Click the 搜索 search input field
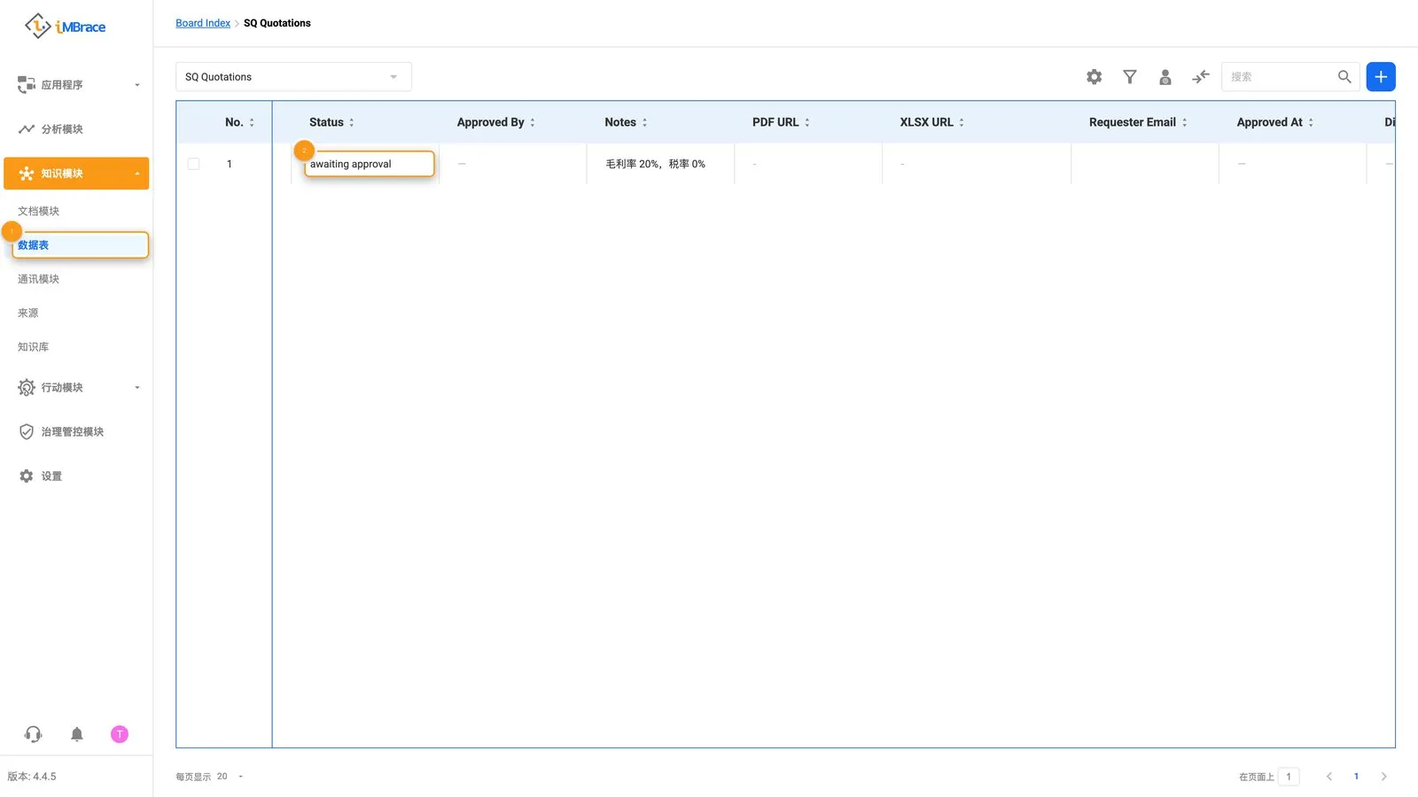Viewport: 1418px width, 797px height. tap(1280, 77)
